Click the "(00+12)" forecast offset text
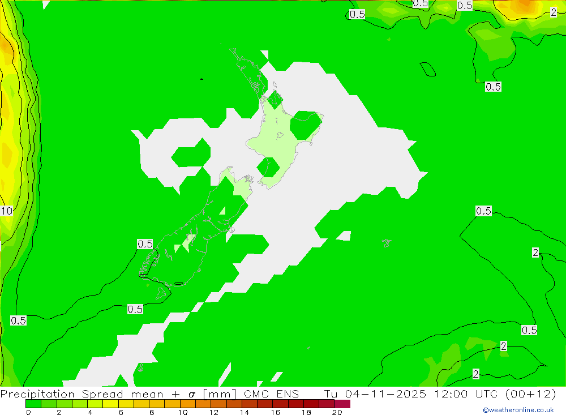This screenshot has width=566, height=415. [531, 393]
